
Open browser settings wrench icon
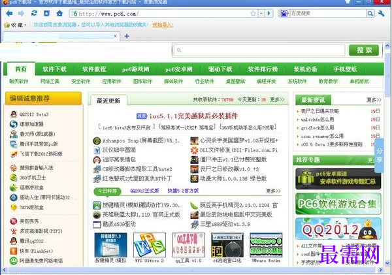382,13
